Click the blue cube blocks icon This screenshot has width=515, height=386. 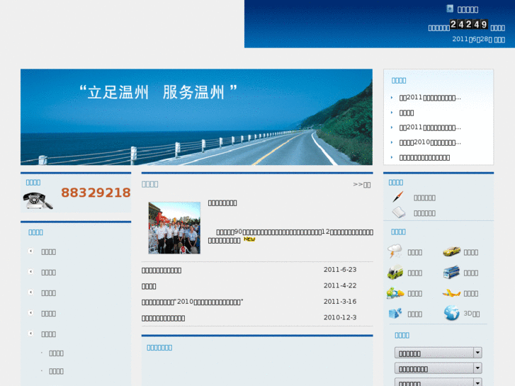pyautogui.click(x=395, y=313)
